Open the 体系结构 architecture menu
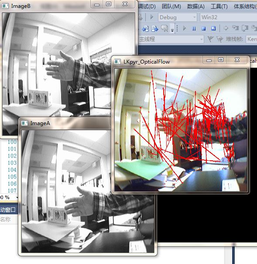Viewport: 257px width, 264px height. click(245, 7)
